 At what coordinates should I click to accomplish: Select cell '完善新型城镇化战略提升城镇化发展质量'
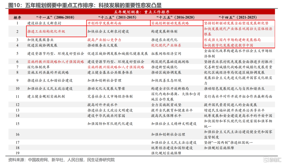tap(238, 67)
